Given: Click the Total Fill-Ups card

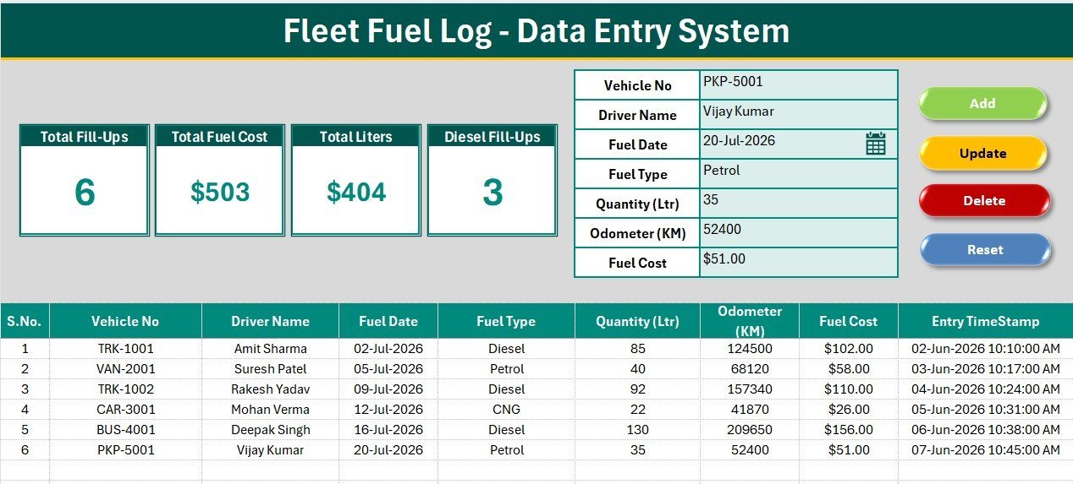Looking at the screenshot, I should (85, 180).
